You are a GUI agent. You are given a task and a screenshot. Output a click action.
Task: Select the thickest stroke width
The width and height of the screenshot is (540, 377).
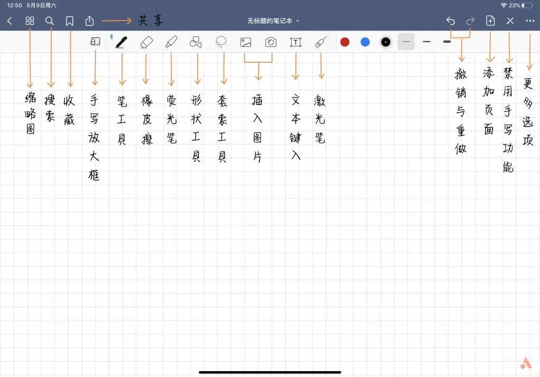(x=447, y=42)
